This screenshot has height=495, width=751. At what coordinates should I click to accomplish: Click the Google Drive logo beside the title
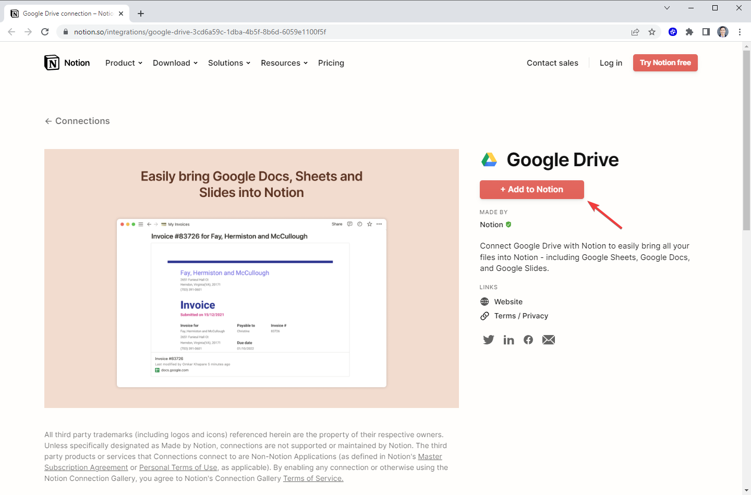[x=489, y=159]
